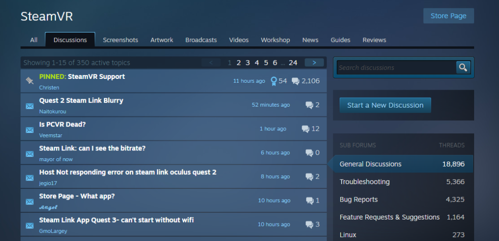Click the search magnifier icon

tap(463, 68)
